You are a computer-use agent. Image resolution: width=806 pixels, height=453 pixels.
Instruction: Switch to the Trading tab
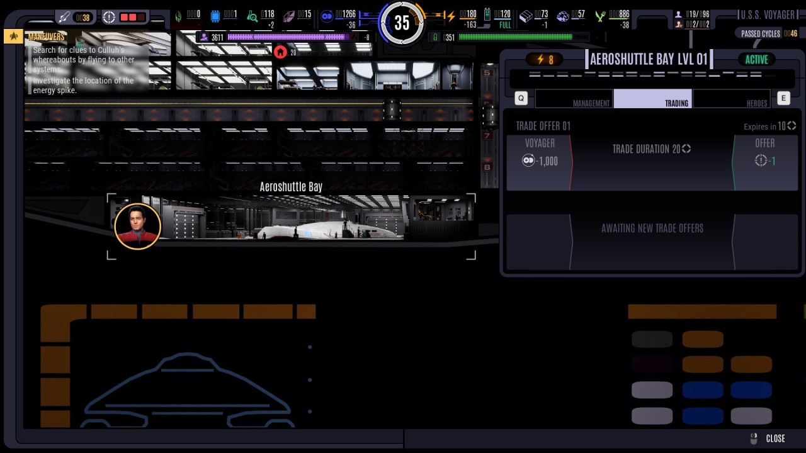tap(653, 99)
